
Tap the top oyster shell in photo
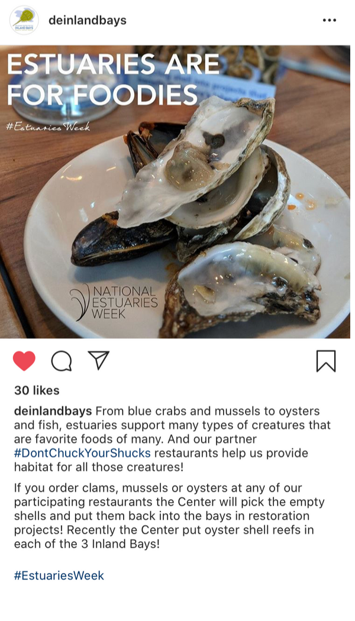196,160
